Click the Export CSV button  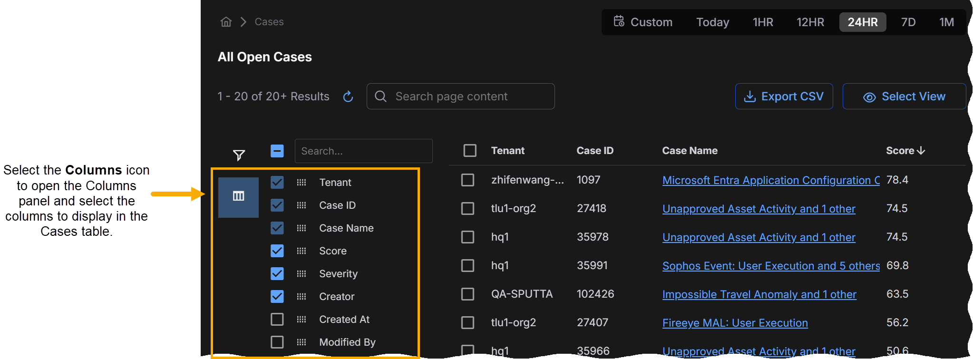tap(784, 97)
